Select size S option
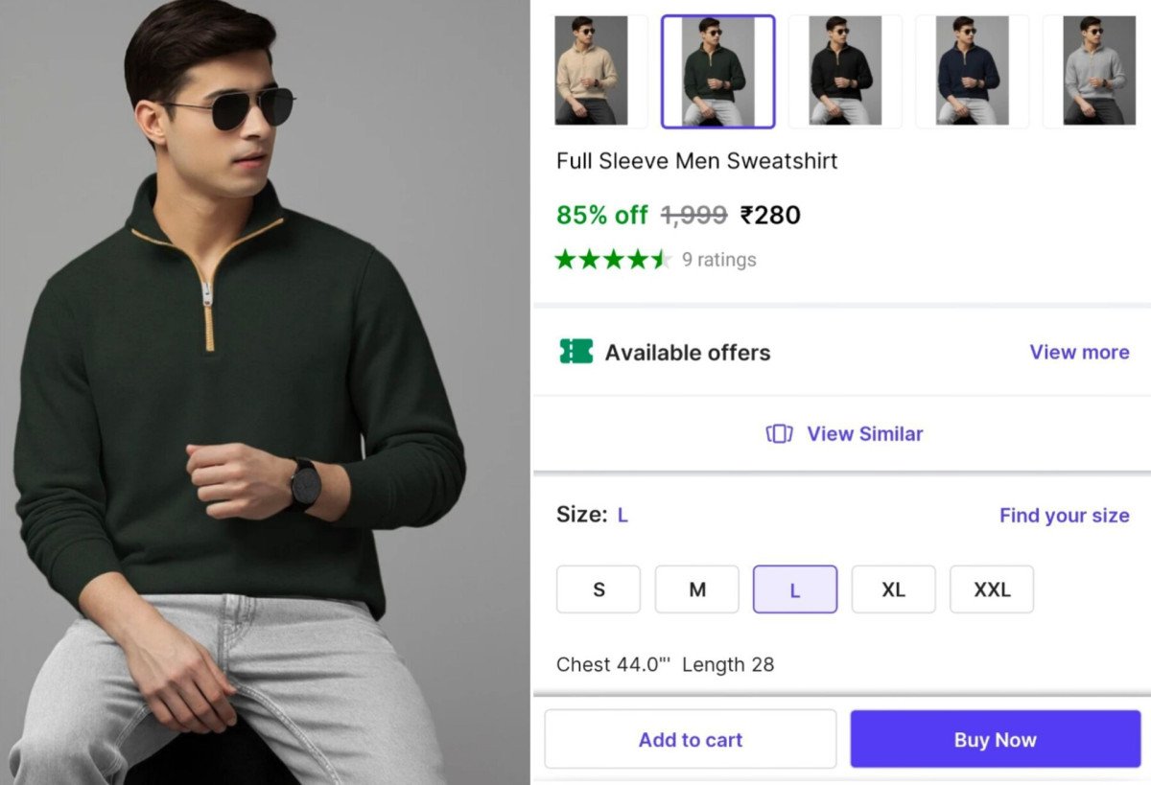Viewport: 1151px width, 785px height. [599, 589]
